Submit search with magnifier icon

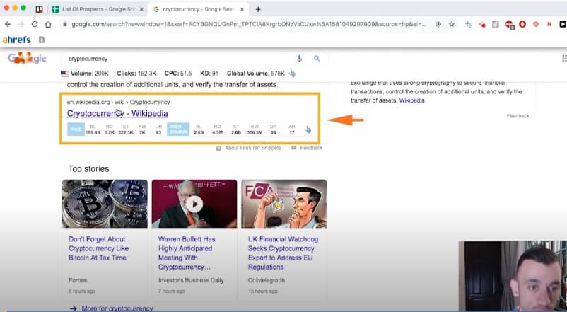[317, 59]
